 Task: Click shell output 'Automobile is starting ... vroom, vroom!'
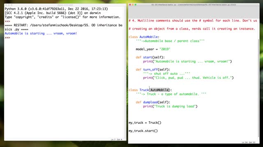click(x=41, y=33)
